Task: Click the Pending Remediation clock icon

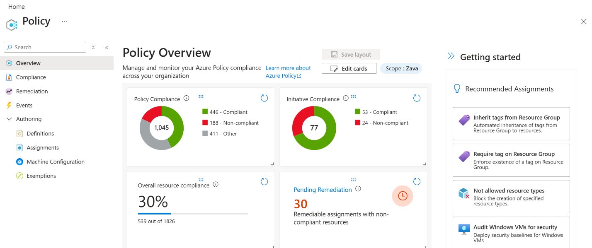Action: tap(403, 196)
